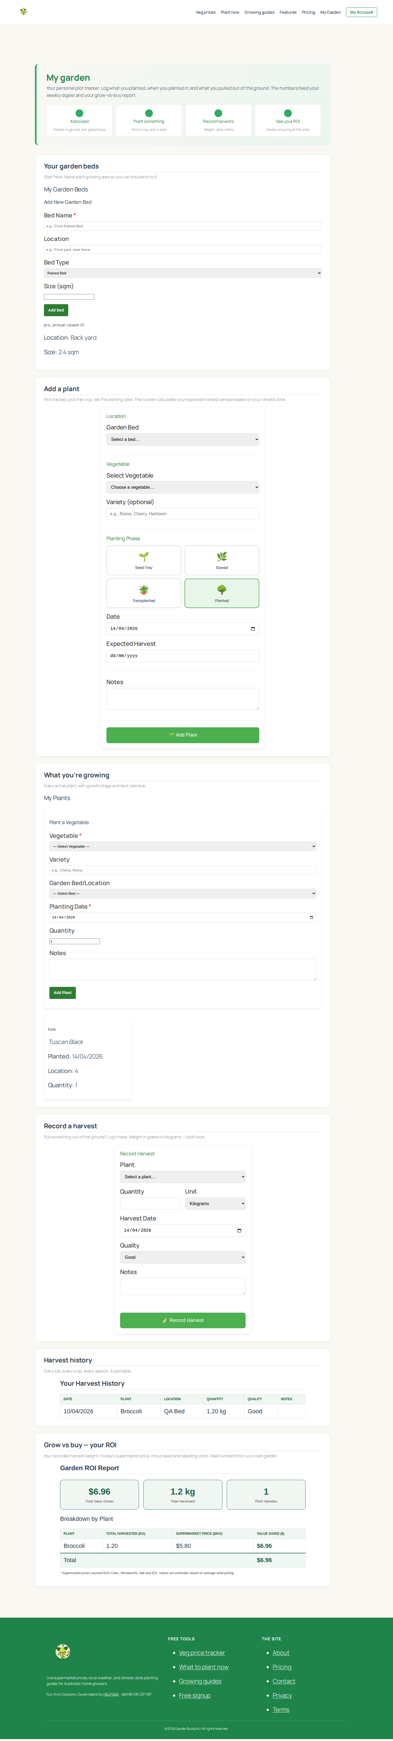Screen dimensions: 393x1741
Task: Focus the Variety field with 'e.g., Cherry, Roma' placeholder
Action: coord(183,870)
